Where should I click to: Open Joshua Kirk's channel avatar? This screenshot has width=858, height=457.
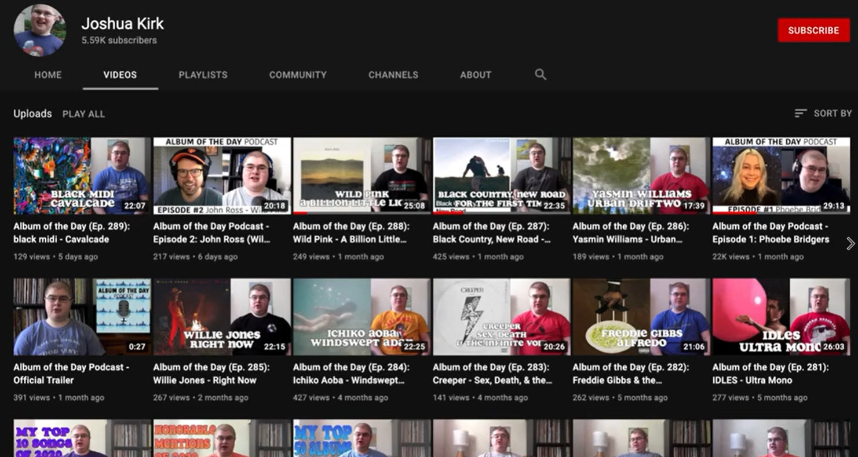[39, 30]
